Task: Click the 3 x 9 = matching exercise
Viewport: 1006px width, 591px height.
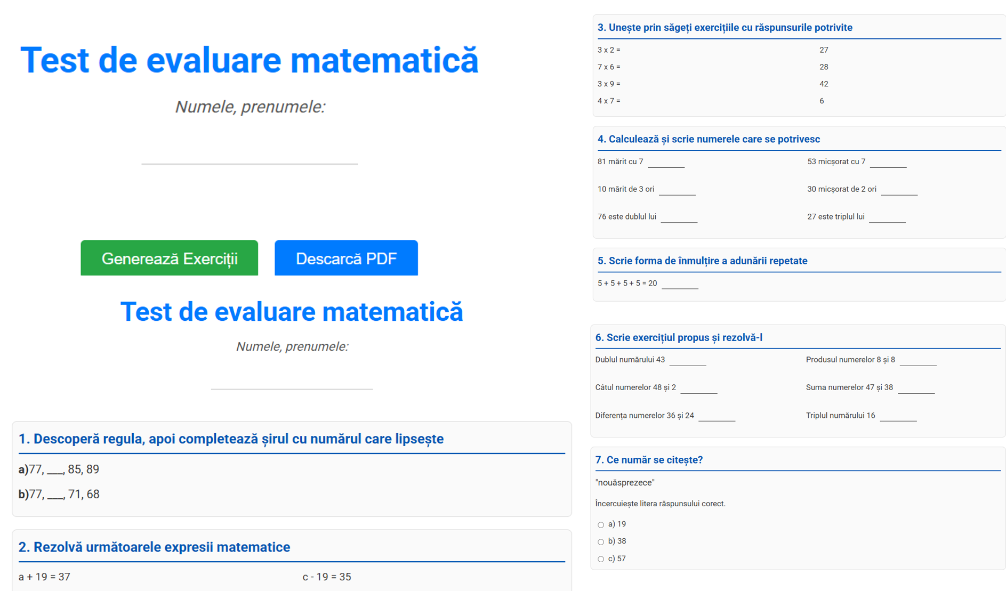Action: (609, 84)
